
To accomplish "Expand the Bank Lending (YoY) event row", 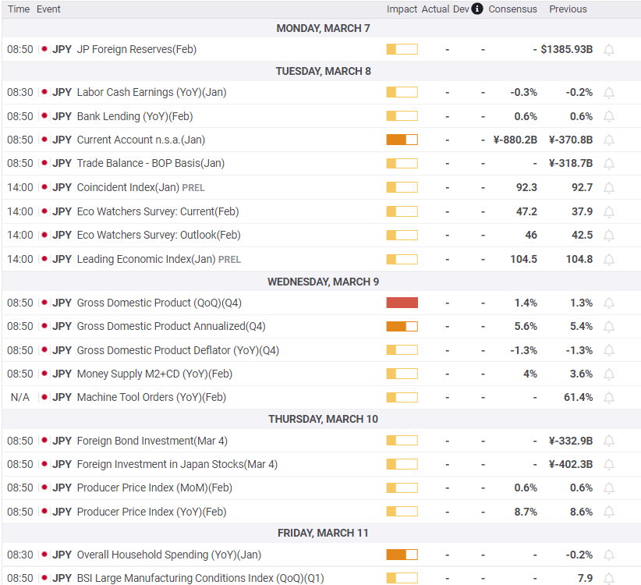I will click(134, 116).
